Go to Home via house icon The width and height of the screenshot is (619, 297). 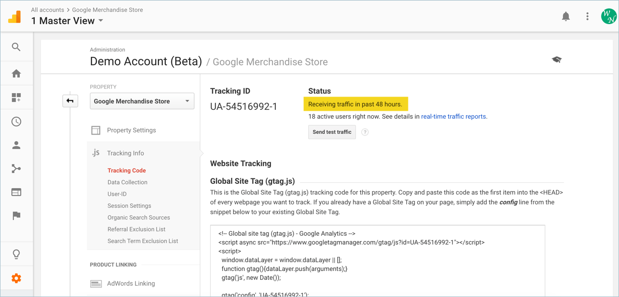[16, 74]
